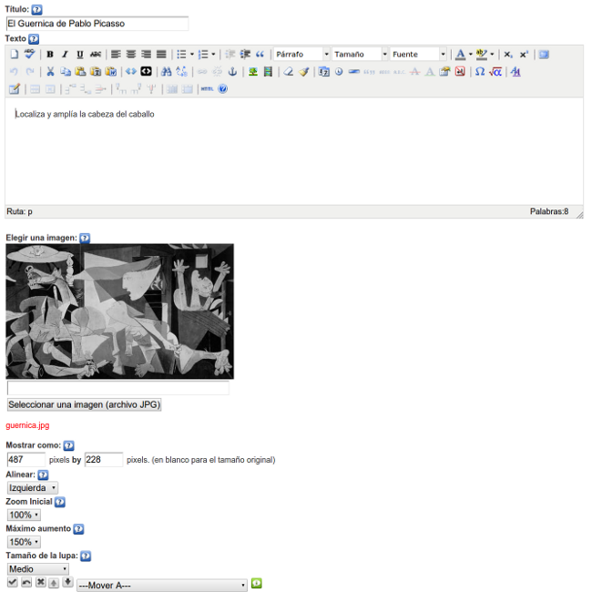Insert a special character with Omega icon

(x=479, y=72)
